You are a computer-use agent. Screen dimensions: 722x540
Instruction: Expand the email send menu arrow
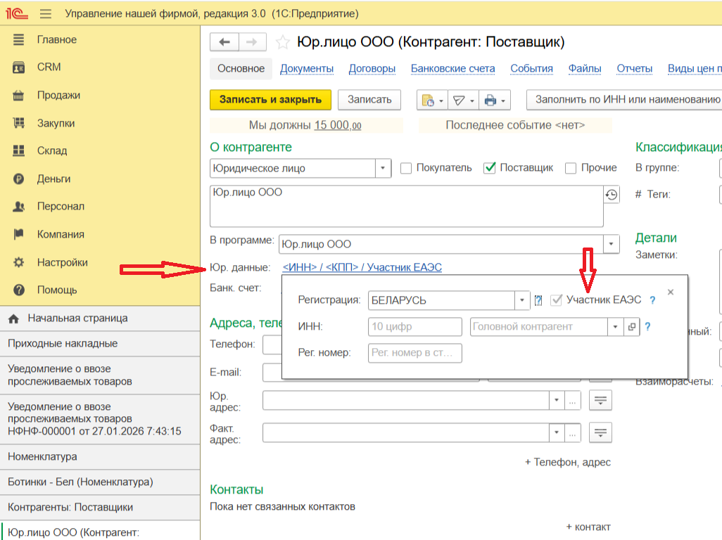(x=472, y=101)
